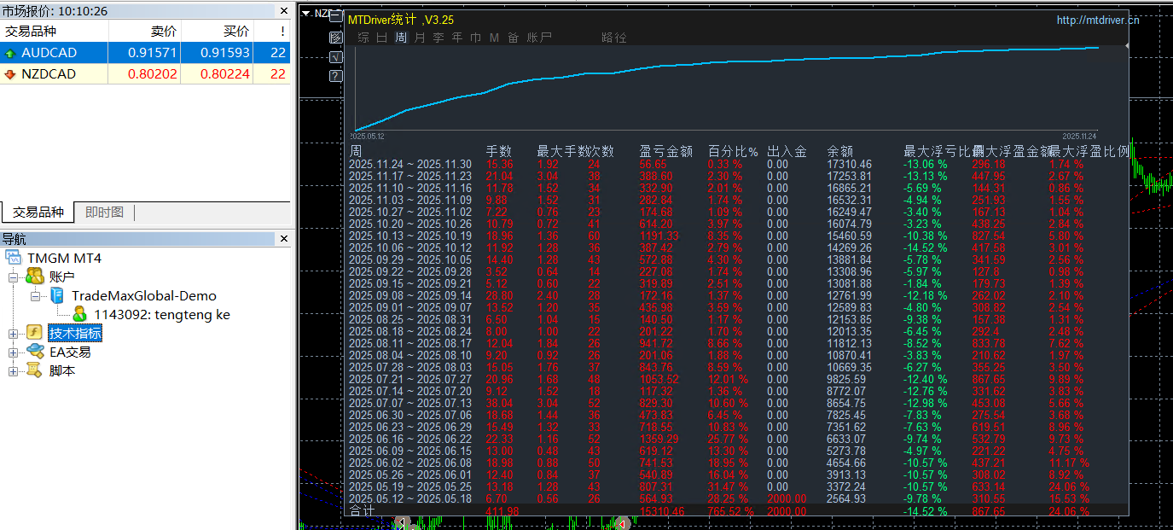Click the 账户 accounts folder icon
This screenshot has height=530, width=1173.
point(35,277)
